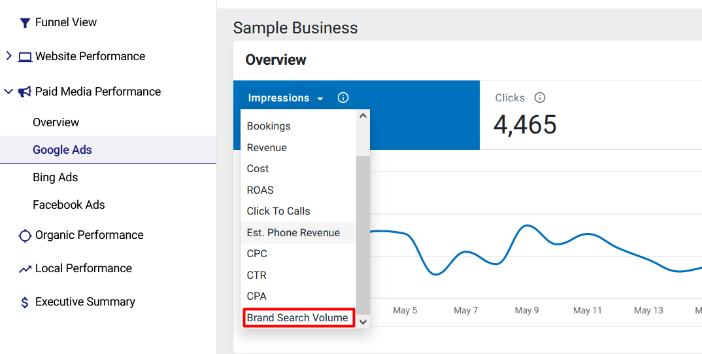Expand the Website Performance section chevron

(8, 56)
